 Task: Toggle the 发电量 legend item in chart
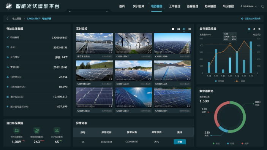[x=220, y=81]
